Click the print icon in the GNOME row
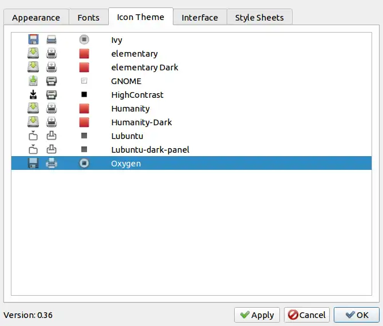 click(x=52, y=81)
